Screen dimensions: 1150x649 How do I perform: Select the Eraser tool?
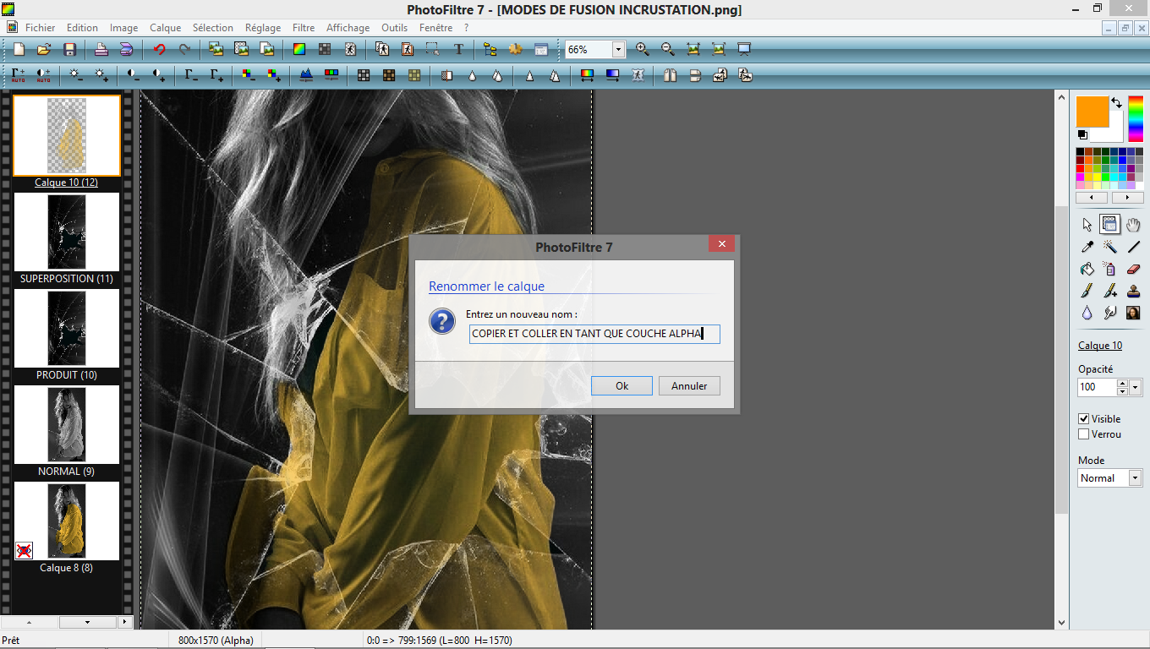[1134, 269]
